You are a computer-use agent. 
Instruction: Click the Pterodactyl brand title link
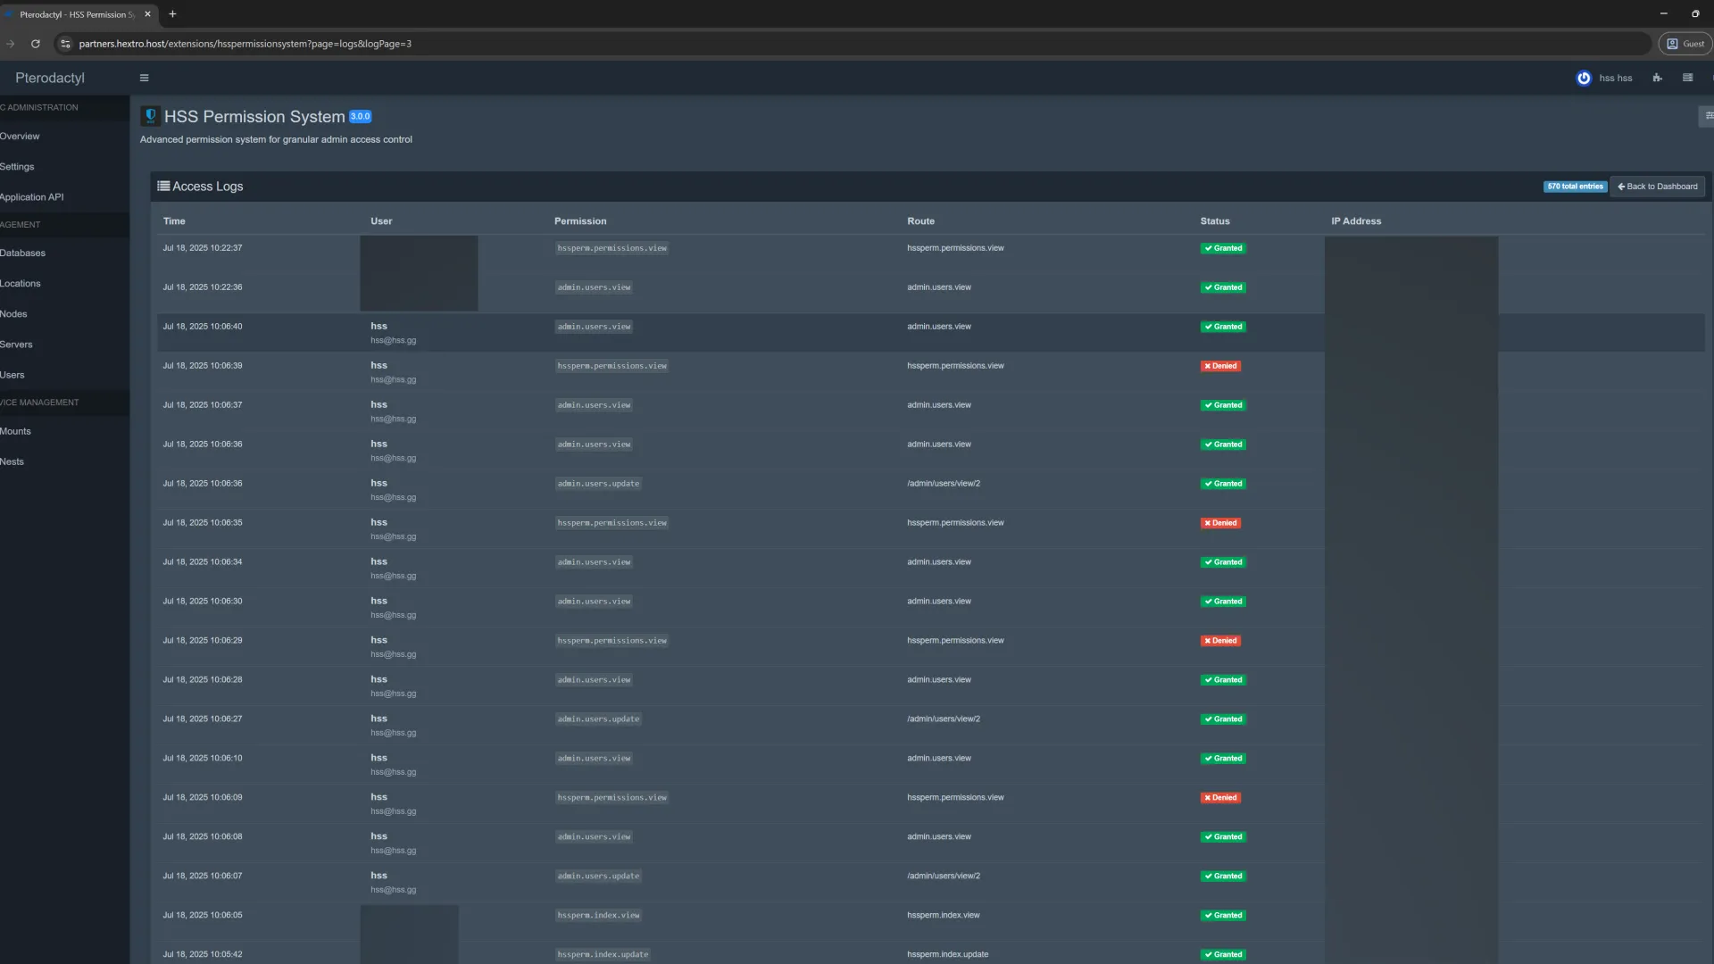pyautogui.click(x=50, y=78)
